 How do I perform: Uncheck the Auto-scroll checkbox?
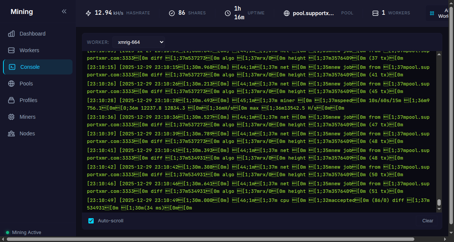(91, 221)
